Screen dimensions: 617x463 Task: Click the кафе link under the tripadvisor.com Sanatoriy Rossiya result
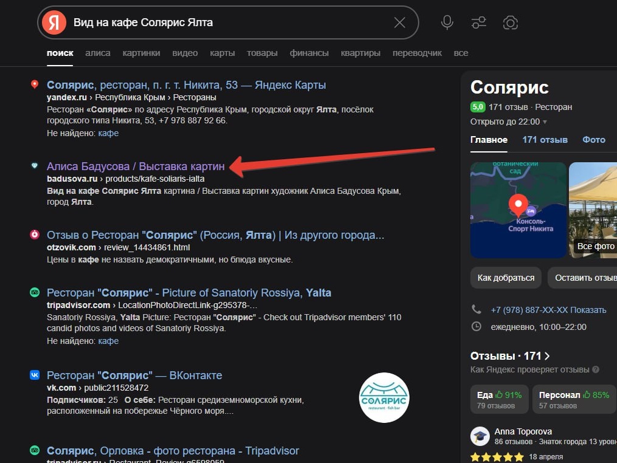108,341
